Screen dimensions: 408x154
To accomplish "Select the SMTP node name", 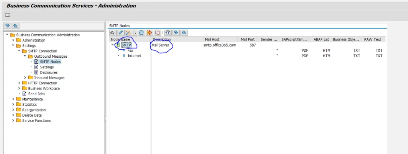I will click(x=126, y=45).
